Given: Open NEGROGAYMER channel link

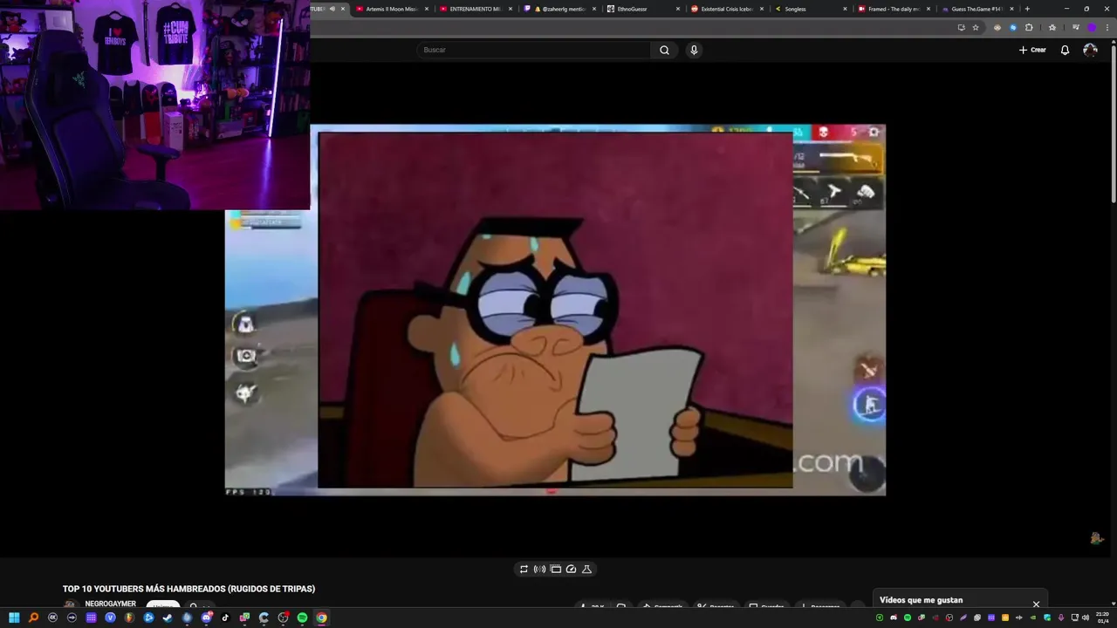Looking at the screenshot, I should 110,604.
